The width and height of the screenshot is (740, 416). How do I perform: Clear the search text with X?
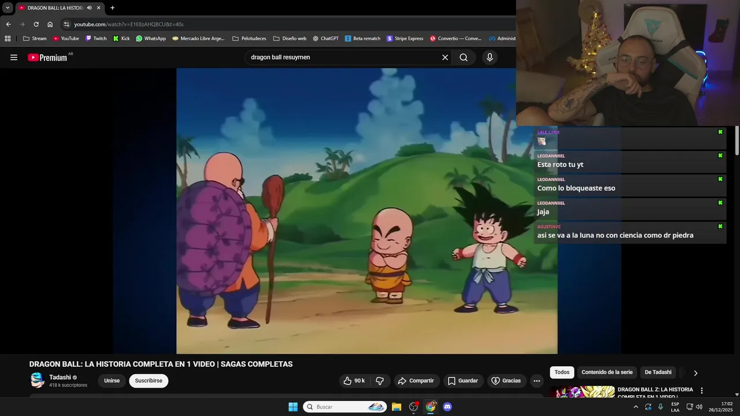pos(445,57)
